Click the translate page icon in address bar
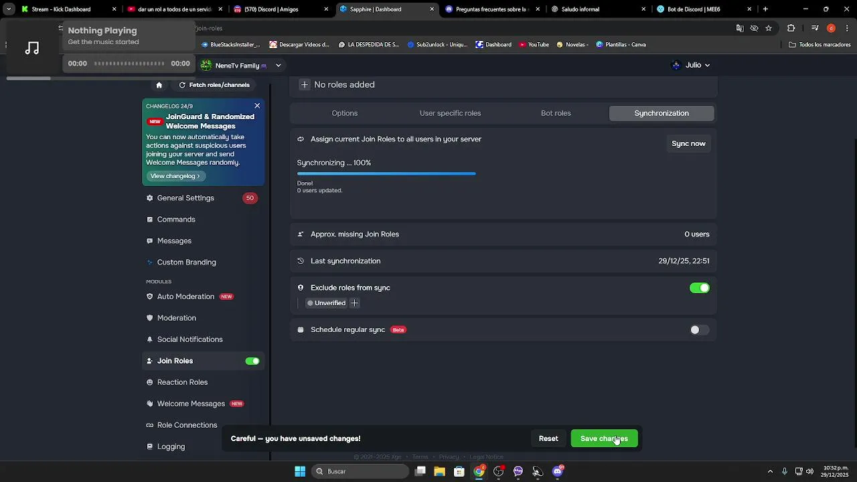Viewport: 857px width, 482px height. click(740, 28)
